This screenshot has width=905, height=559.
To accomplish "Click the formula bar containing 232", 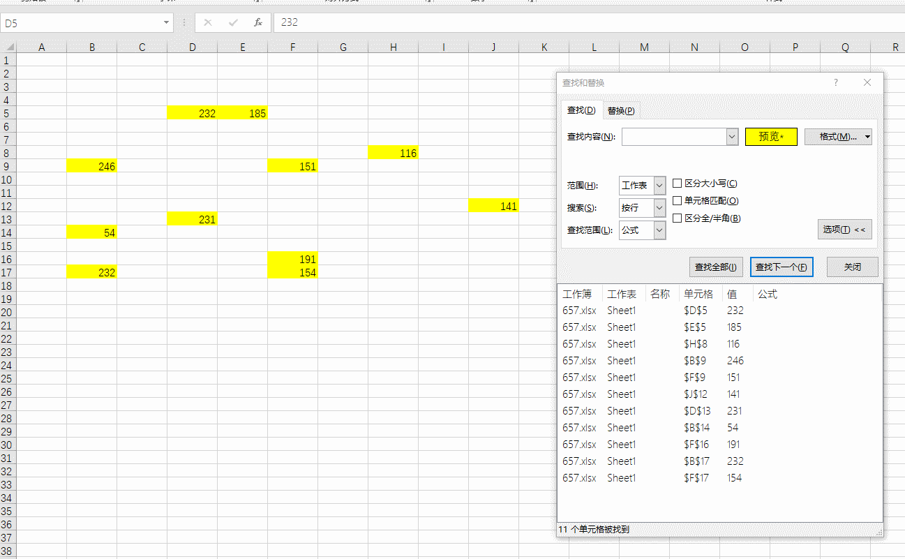I will [589, 22].
